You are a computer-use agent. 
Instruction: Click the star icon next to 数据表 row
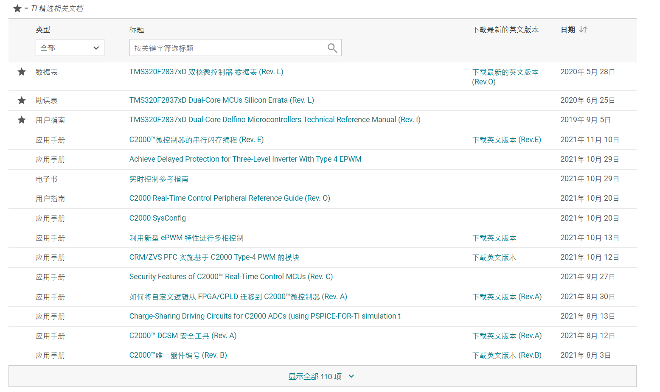click(21, 72)
